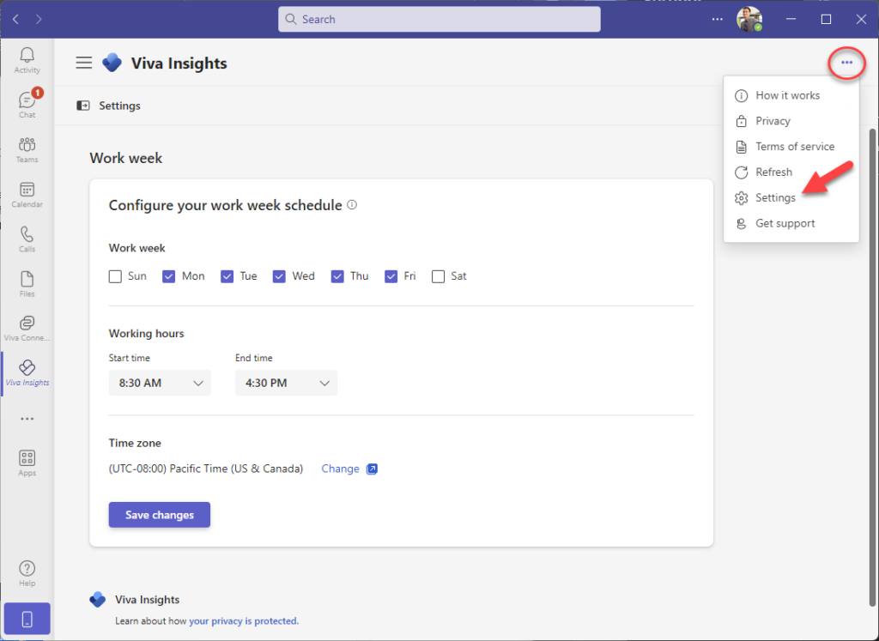Open the Apps store icon
This screenshot has width=879, height=641.
[x=27, y=463]
